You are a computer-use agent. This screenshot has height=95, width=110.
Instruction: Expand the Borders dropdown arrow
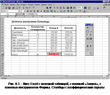[77, 11]
